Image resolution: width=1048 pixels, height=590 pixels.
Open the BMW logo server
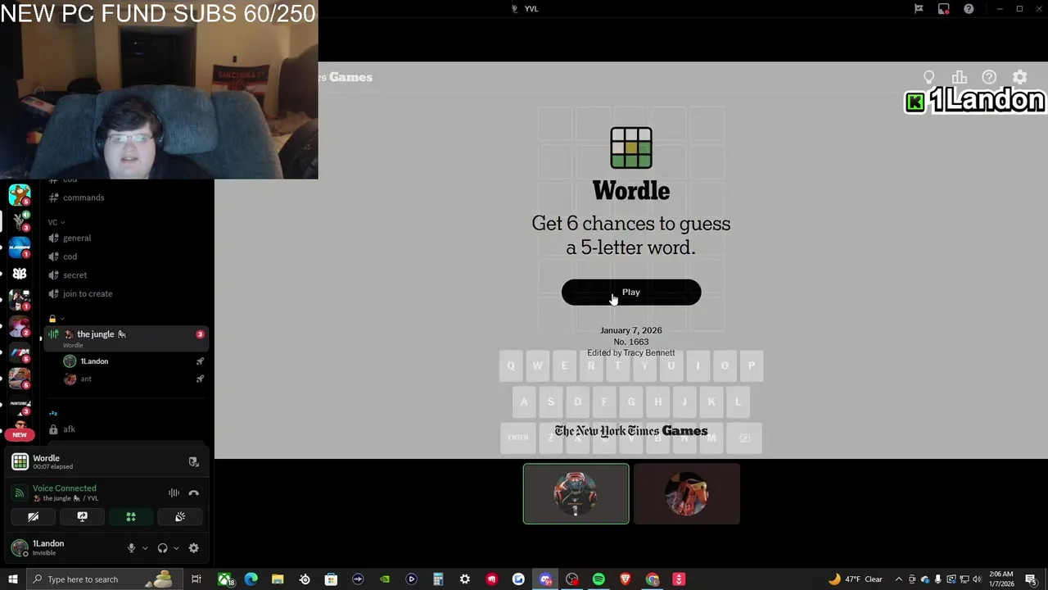20,352
